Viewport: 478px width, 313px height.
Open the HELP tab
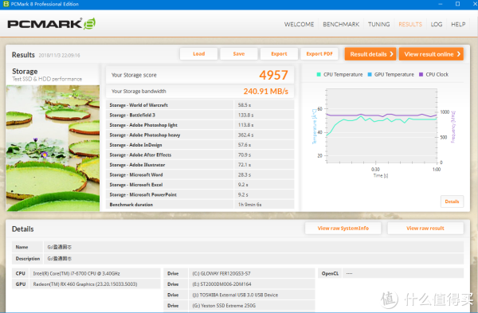pos(458,25)
